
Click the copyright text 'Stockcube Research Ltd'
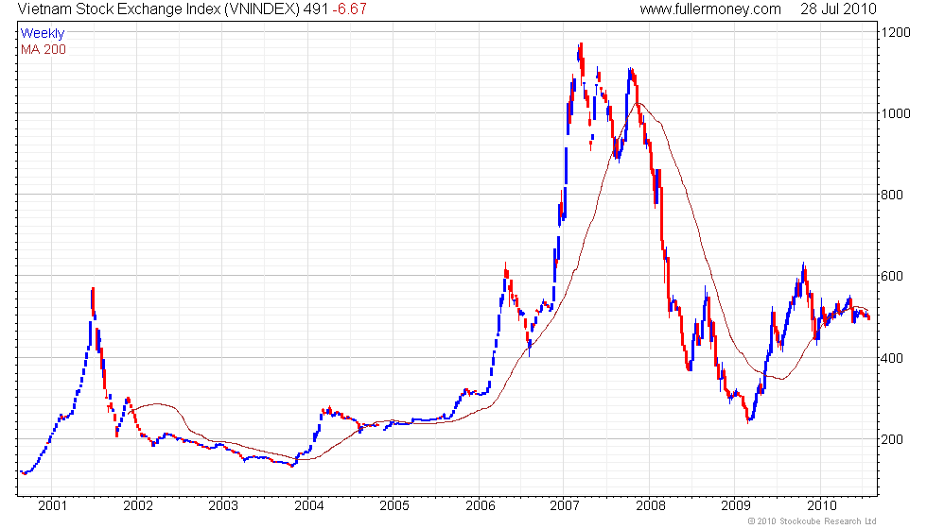pyautogui.click(x=828, y=520)
